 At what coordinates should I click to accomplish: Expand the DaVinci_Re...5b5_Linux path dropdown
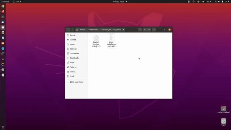coord(123,30)
